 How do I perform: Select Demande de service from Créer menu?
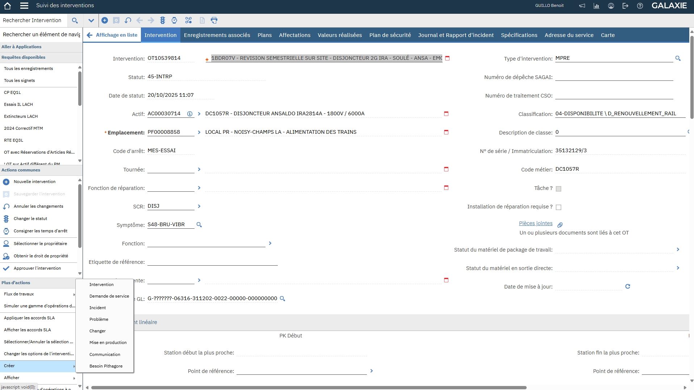coord(109,296)
